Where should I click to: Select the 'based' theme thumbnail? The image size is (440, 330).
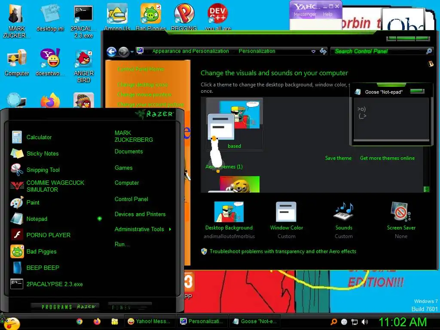(234, 124)
